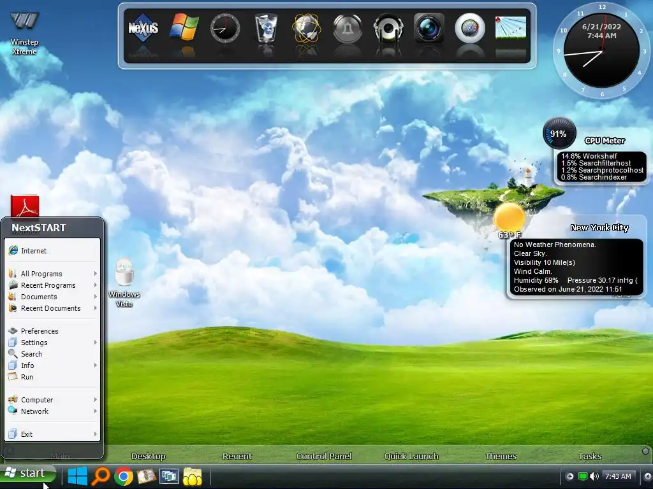Open Internet from the NextSTART menu
The width and height of the screenshot is (653, 489).
point(52,251)
